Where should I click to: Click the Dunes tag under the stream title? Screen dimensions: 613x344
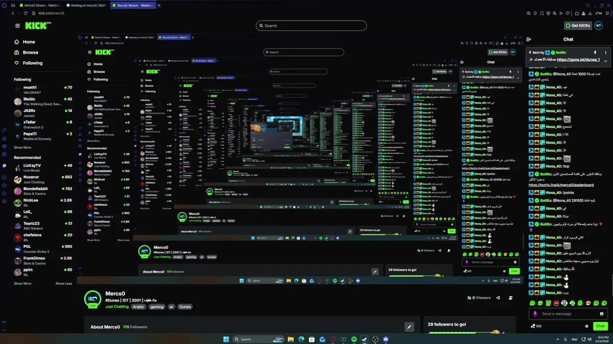tap(185, 307)
